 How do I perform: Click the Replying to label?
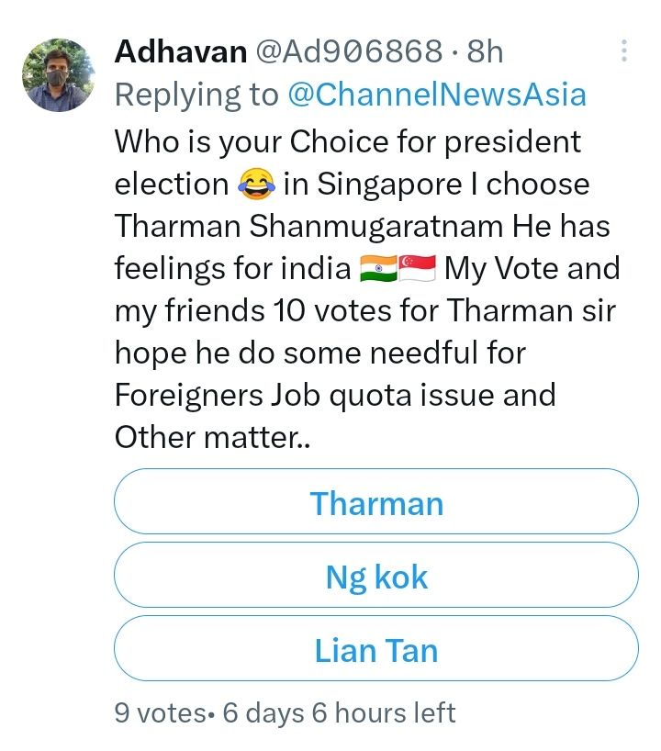tap(196, 94)
